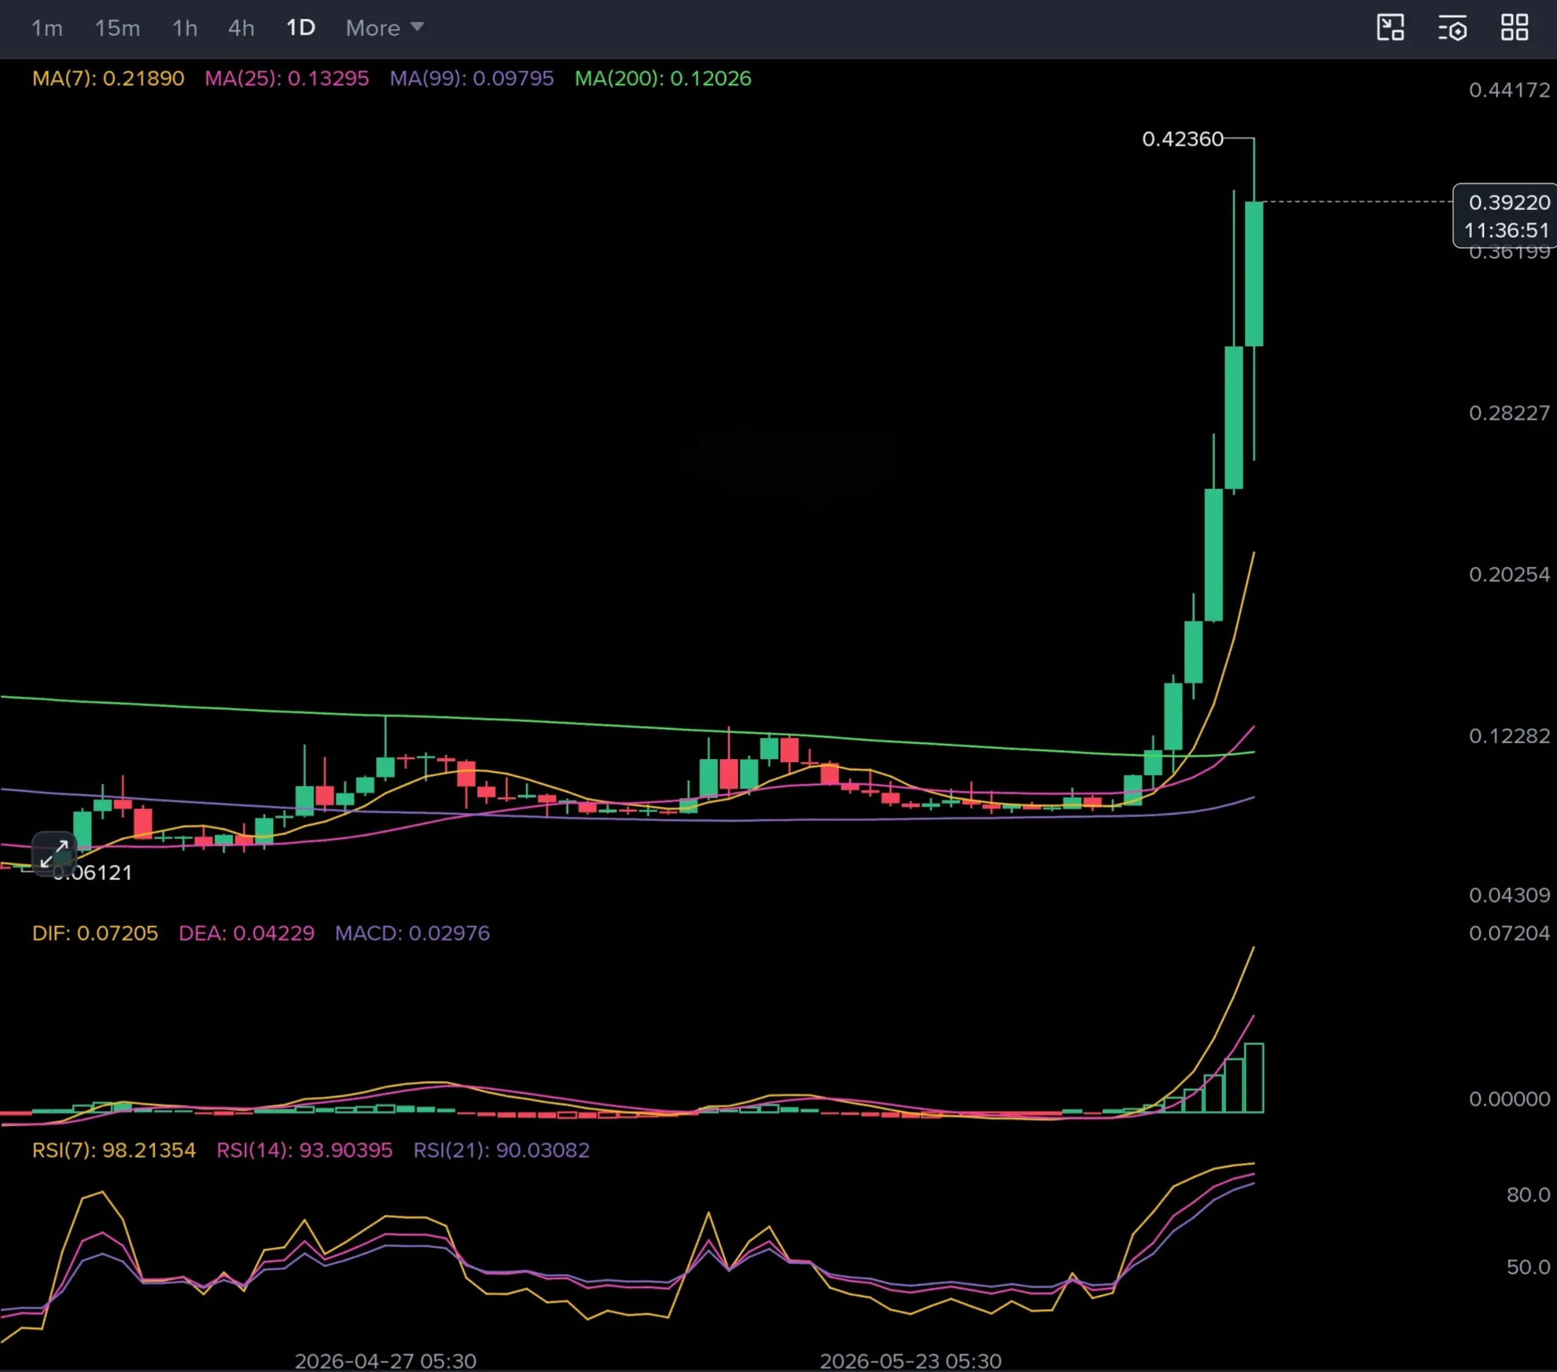The width and height of the screenshot is (1557, 1372).
Task: Click the 2026-04-27 05:30 date label
Action: click(x=386, y=1360)
